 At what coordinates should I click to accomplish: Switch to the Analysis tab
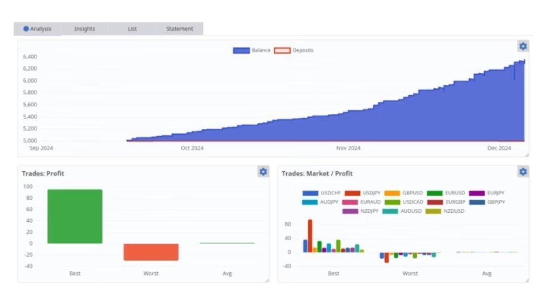coord(38,29)
